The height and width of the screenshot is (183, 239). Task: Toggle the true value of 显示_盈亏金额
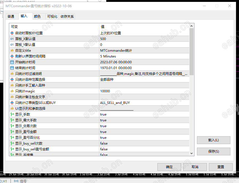[144, 132]
